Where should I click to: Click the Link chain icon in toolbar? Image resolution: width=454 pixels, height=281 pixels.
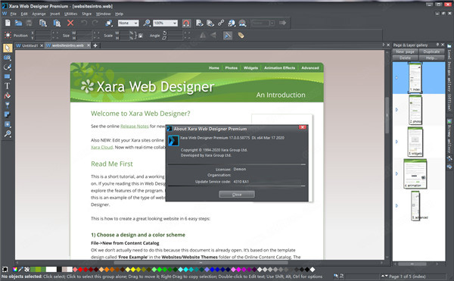pos(221,23)
